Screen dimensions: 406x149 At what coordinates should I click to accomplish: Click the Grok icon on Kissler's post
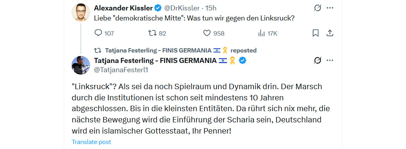tap(317, 8)
